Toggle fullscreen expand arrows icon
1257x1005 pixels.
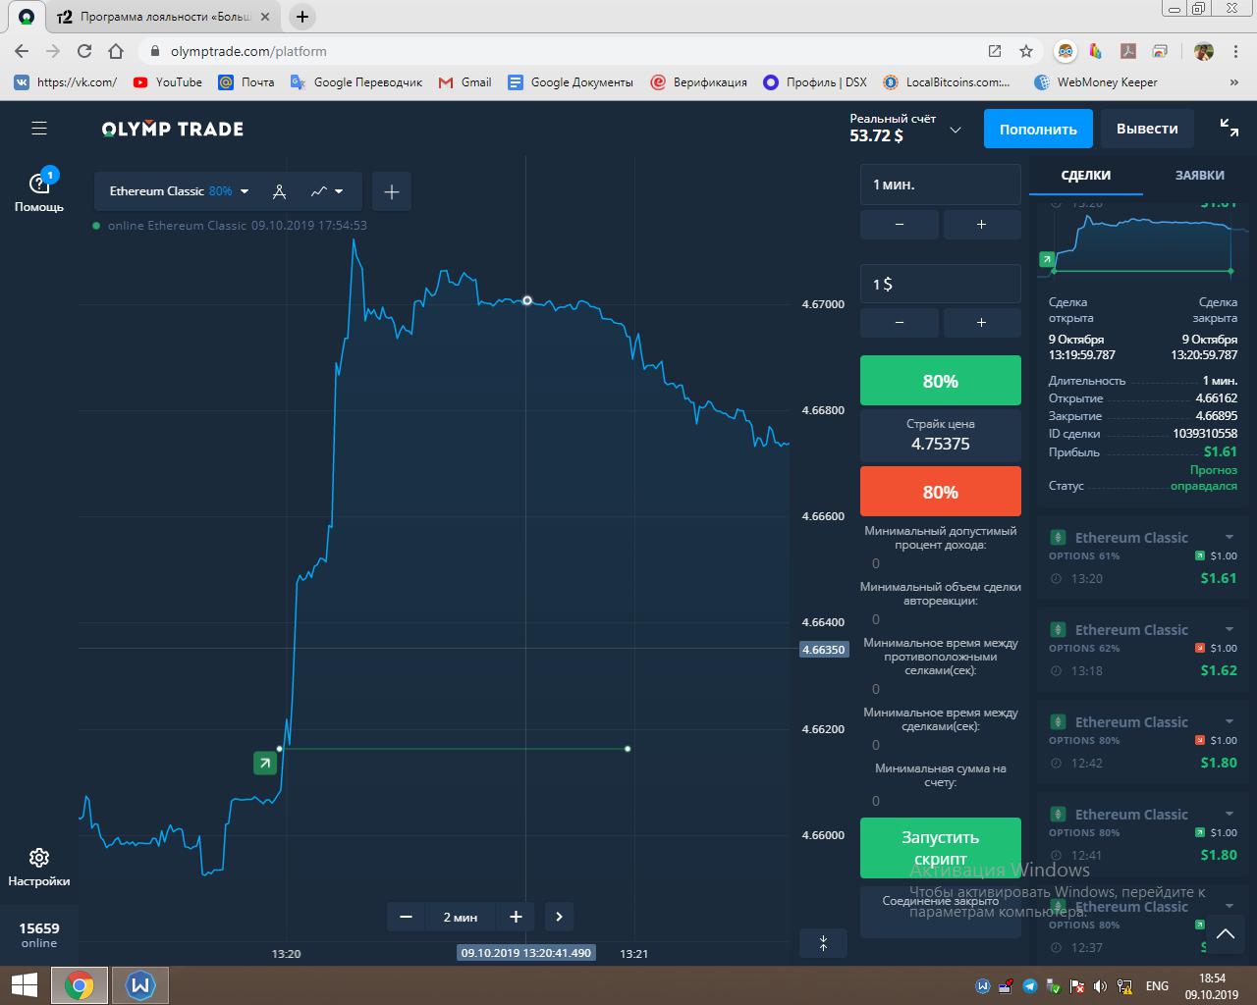click(x=1229, y=128)
